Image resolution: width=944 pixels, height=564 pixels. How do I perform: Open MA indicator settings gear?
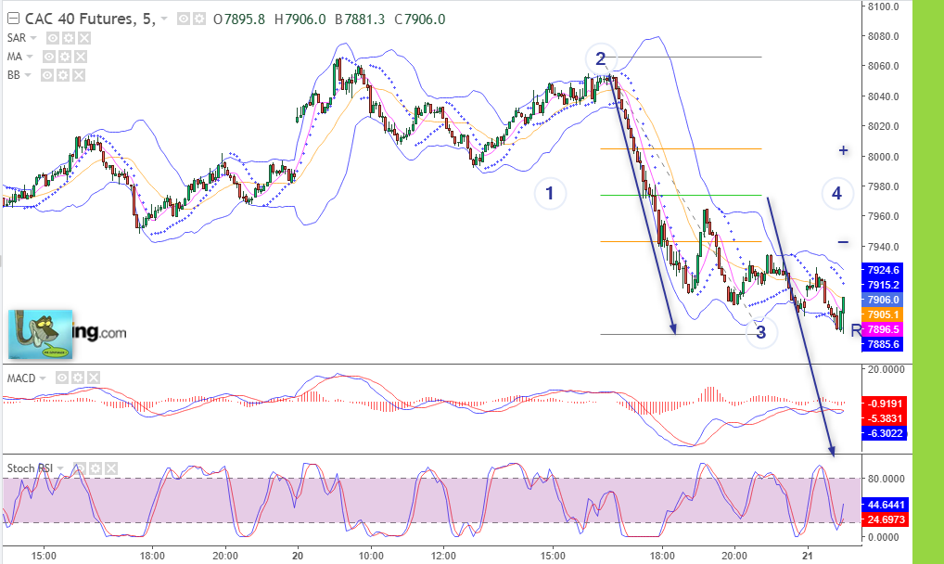pyautogui.click(x=65, y=57)
